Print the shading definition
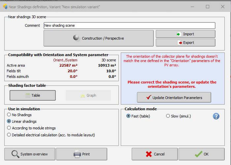This screenshot has height=165, width=231. [82, 154]
